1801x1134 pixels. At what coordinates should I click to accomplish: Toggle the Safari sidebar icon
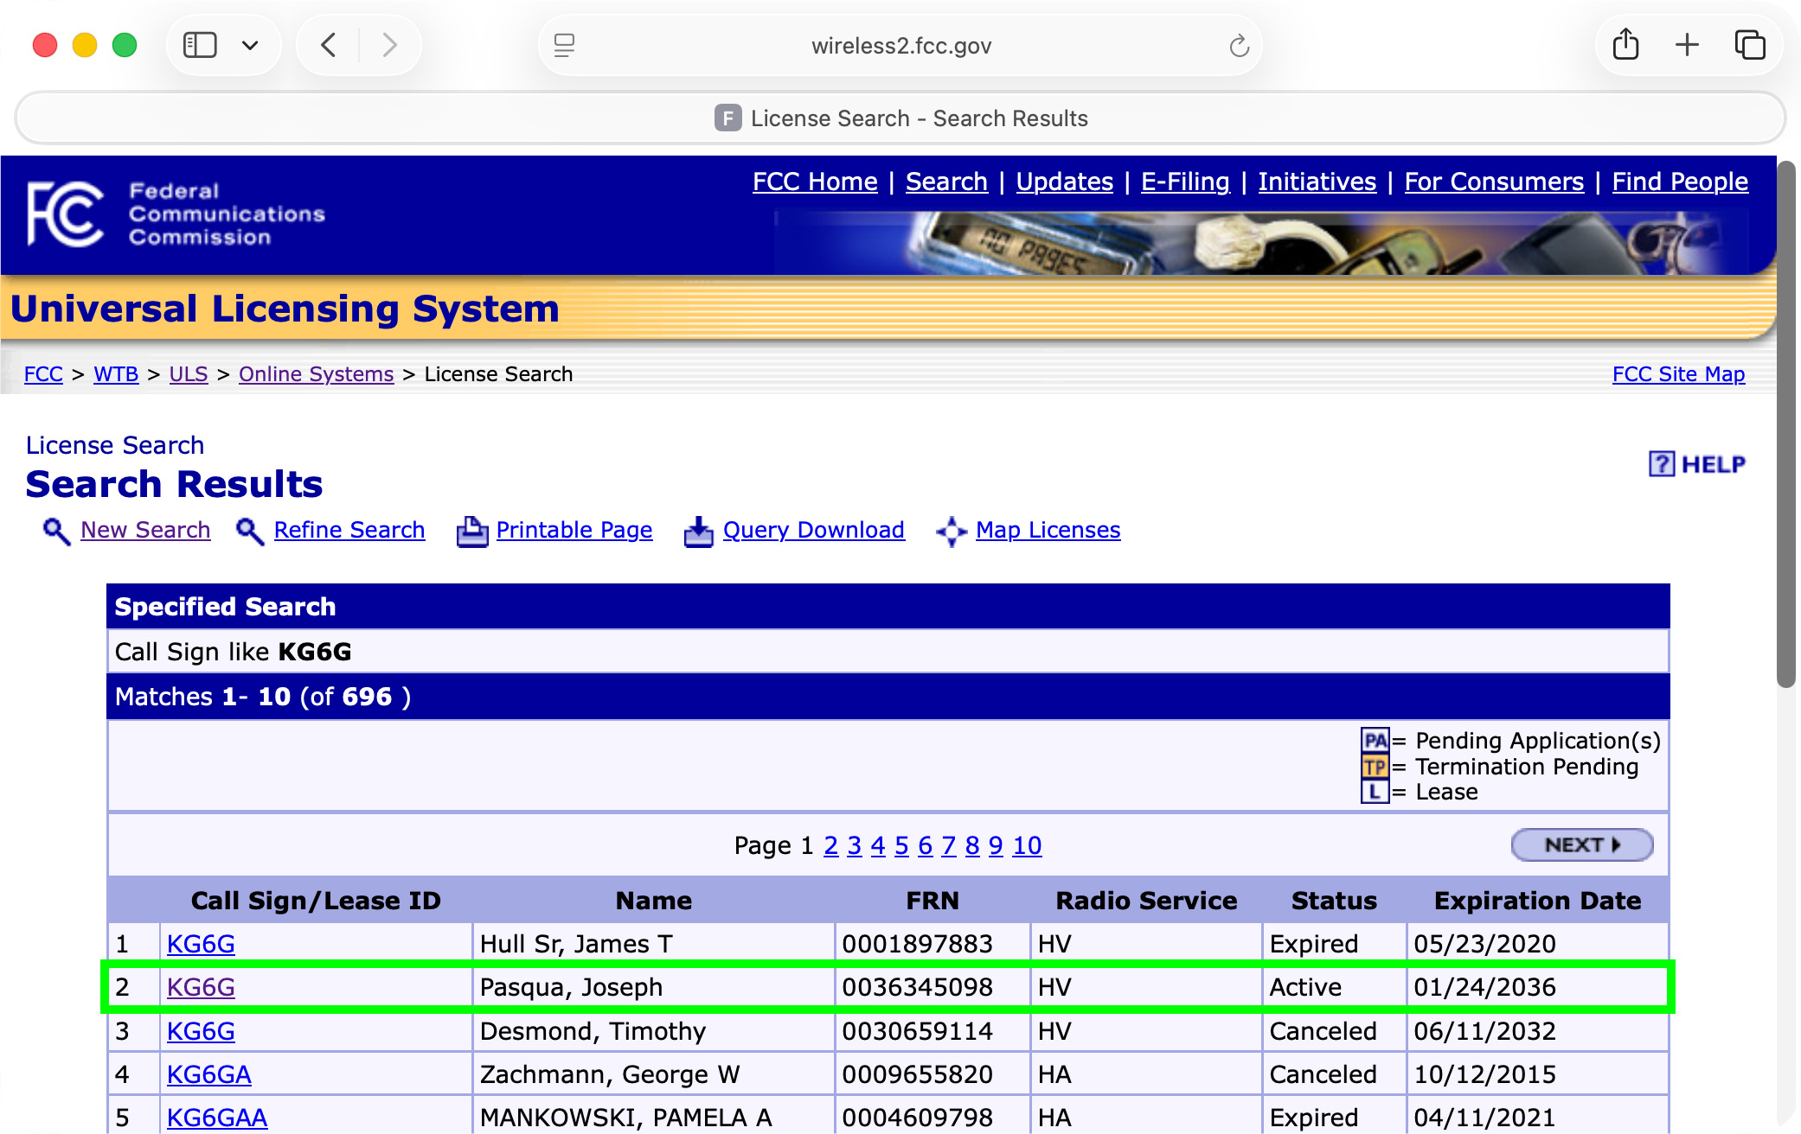click(199, 44)
